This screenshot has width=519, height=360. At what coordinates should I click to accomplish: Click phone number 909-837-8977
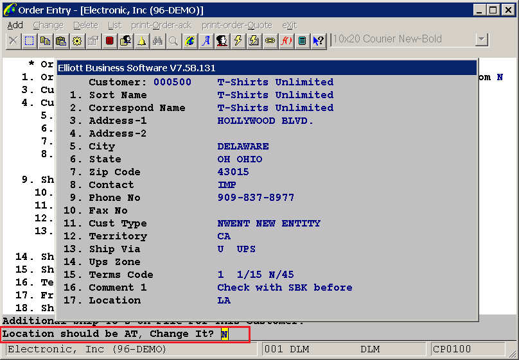pos(256,198)
